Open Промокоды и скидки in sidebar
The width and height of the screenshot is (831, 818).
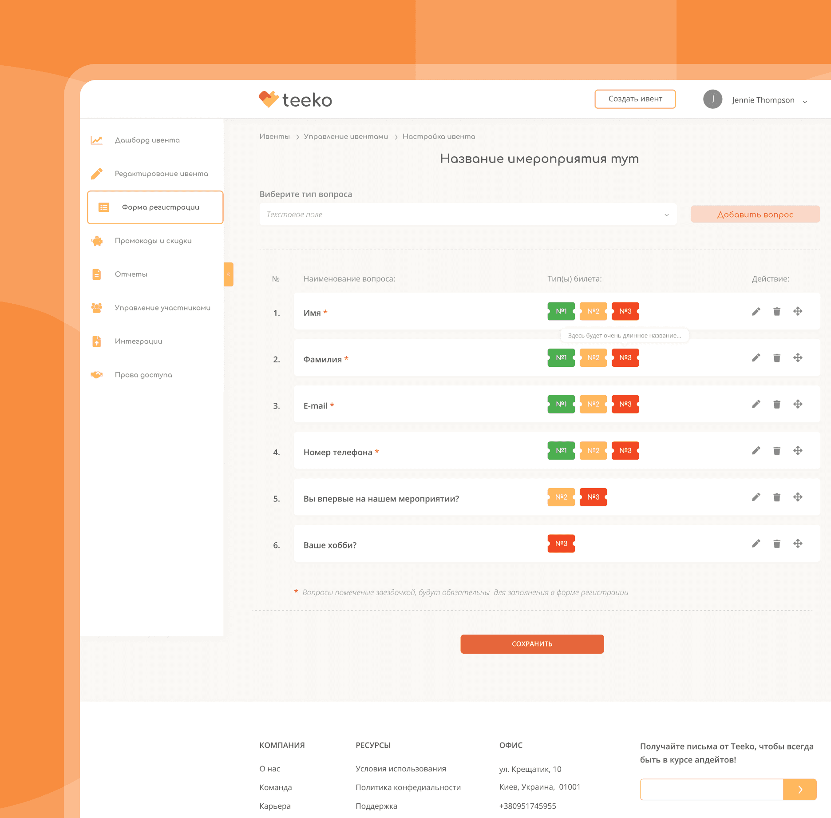pos(153,241)
